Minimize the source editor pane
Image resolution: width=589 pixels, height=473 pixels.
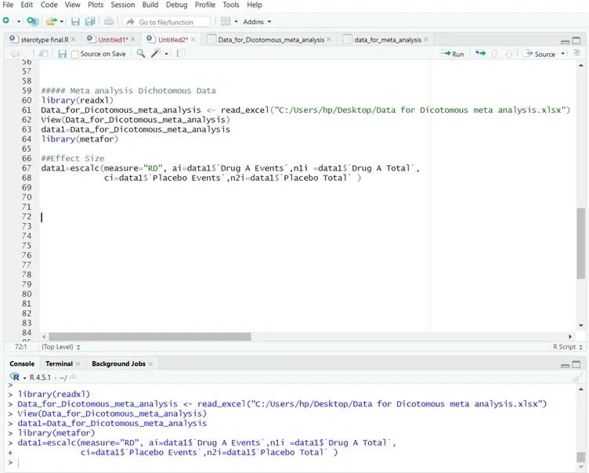[x=565, y=41]
